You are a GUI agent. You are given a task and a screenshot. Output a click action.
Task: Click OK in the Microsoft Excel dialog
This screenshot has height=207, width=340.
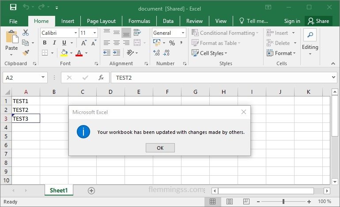(160, 148)
